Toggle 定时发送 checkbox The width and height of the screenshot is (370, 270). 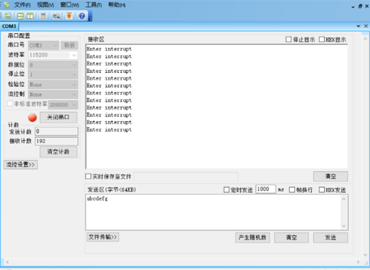tap(226, 190)
